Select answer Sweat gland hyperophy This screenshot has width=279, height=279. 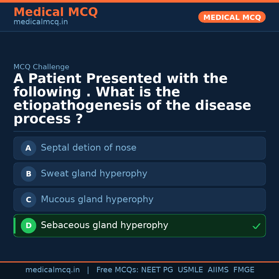(94, 174)
